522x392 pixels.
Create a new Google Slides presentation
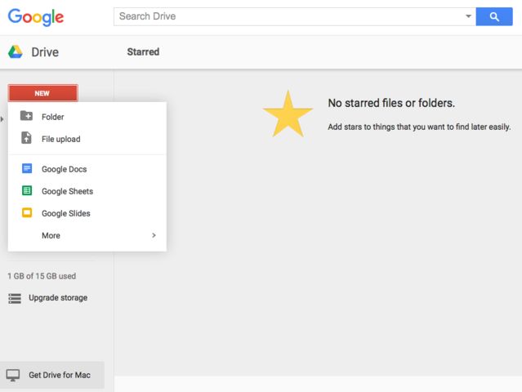[87, 213]
